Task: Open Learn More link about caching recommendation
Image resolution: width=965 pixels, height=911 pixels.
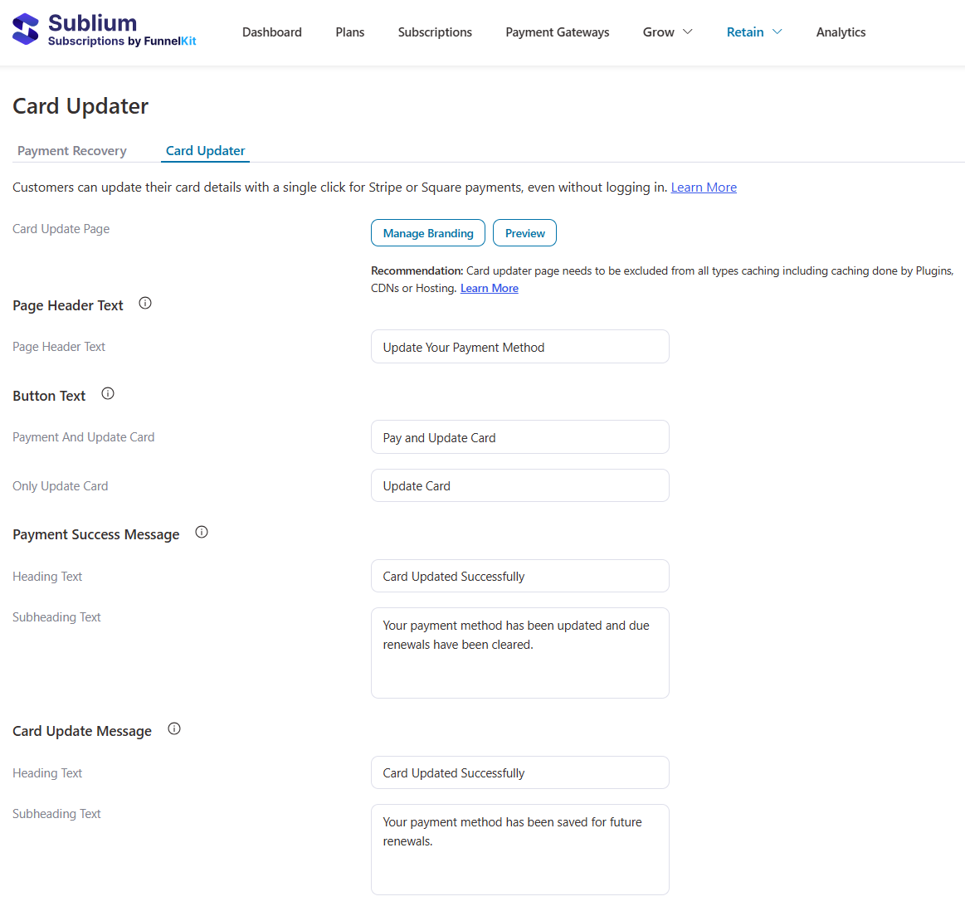Action: [x=490, y=288]
